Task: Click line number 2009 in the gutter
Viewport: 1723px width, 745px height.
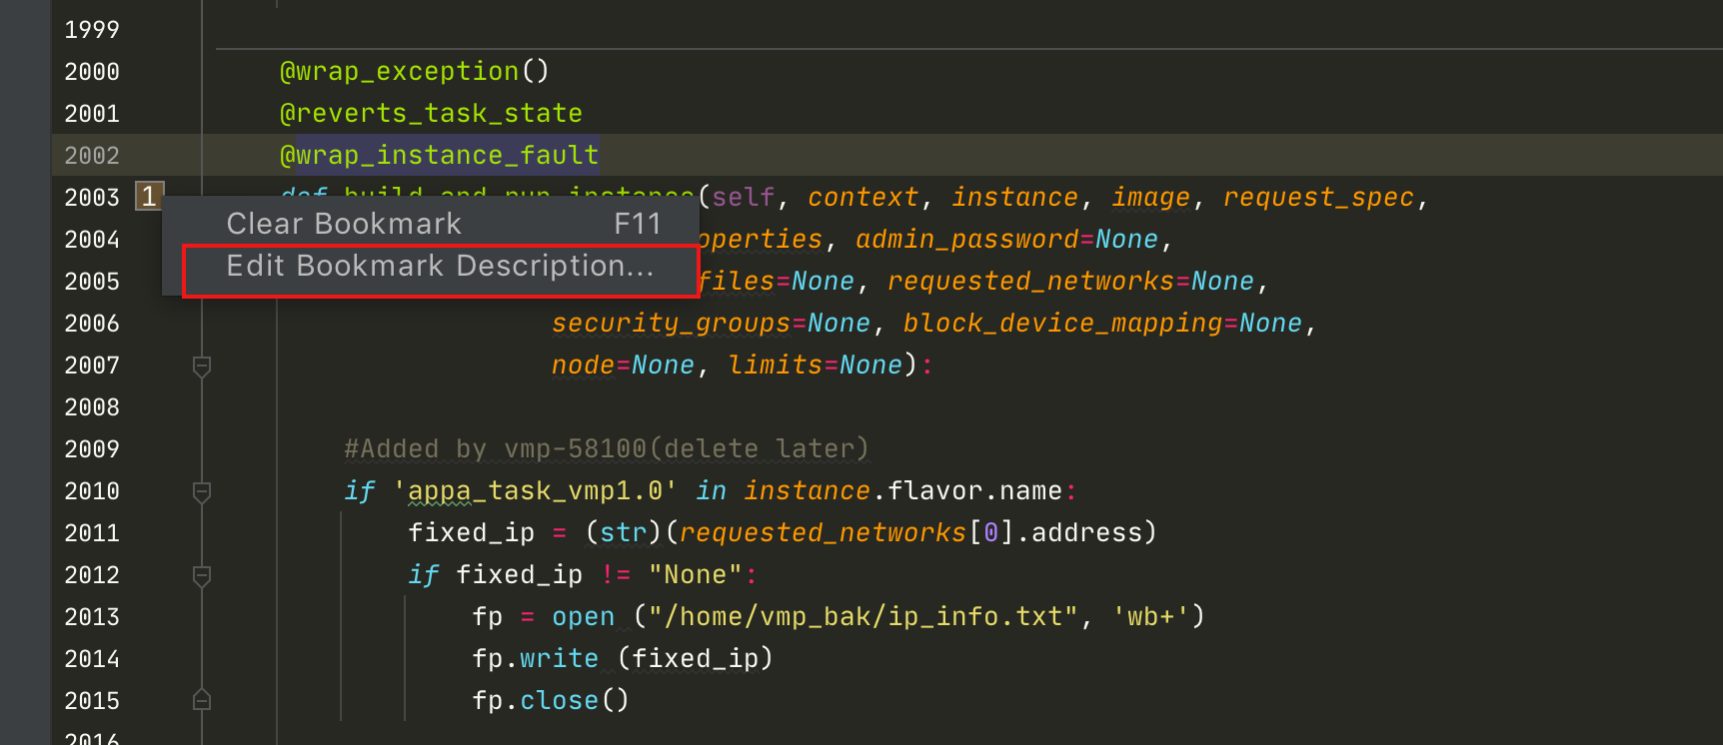Action: 92,449
